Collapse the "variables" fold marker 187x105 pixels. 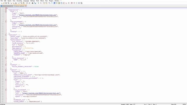pos(6,50)
